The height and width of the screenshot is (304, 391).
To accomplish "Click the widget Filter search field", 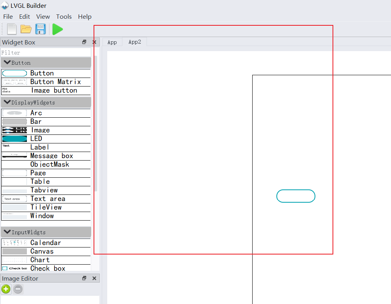I will tap(46, 52).
